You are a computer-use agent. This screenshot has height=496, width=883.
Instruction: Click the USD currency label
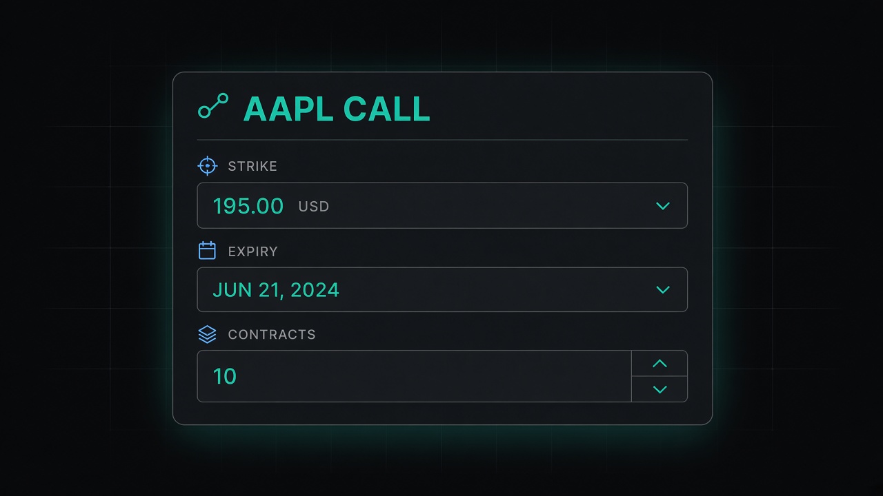point(314,206)
